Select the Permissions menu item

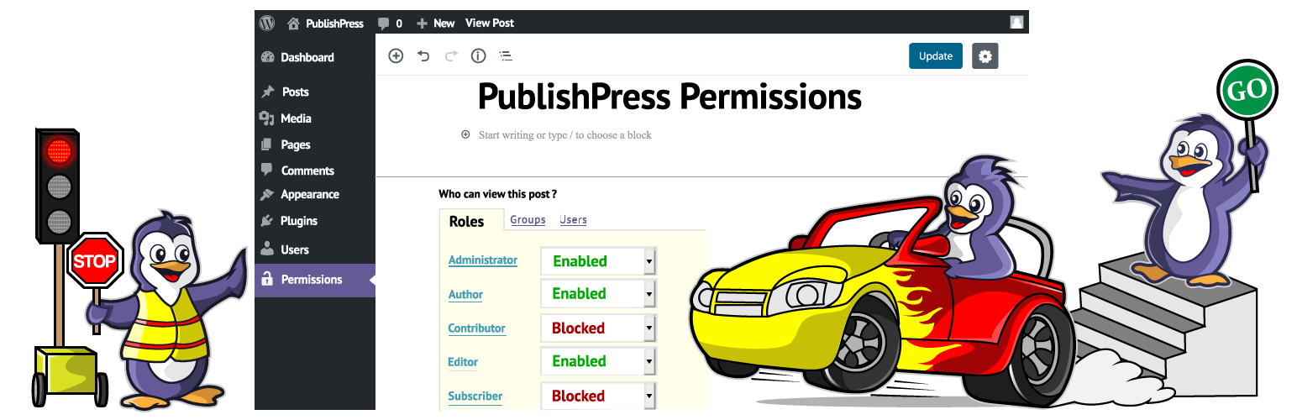pos(315,280)
